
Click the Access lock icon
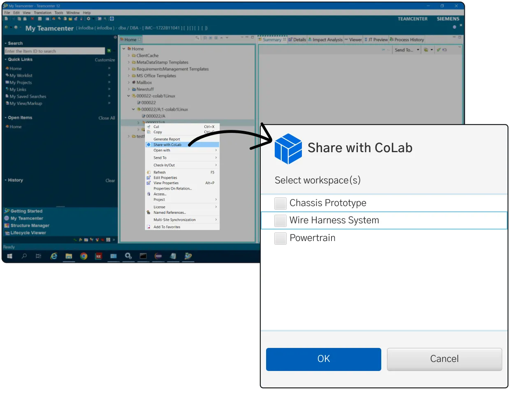click(149, 194)
